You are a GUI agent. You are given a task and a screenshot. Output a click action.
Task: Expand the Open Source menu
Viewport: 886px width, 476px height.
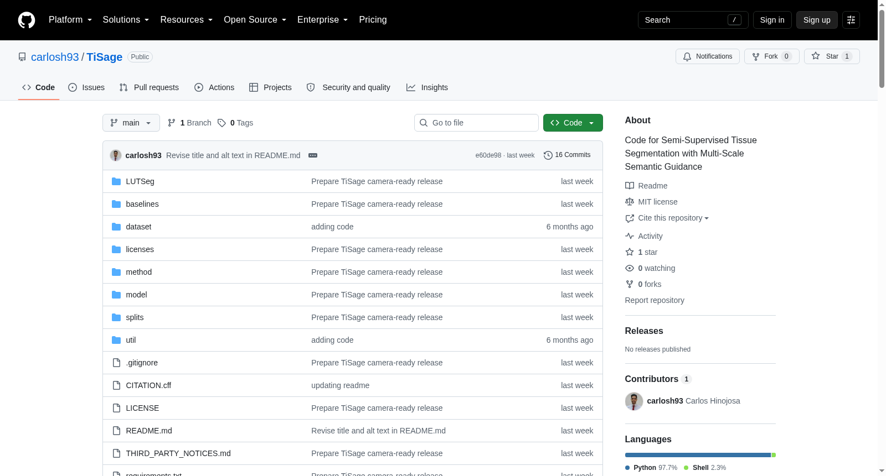tap(255, 20)
